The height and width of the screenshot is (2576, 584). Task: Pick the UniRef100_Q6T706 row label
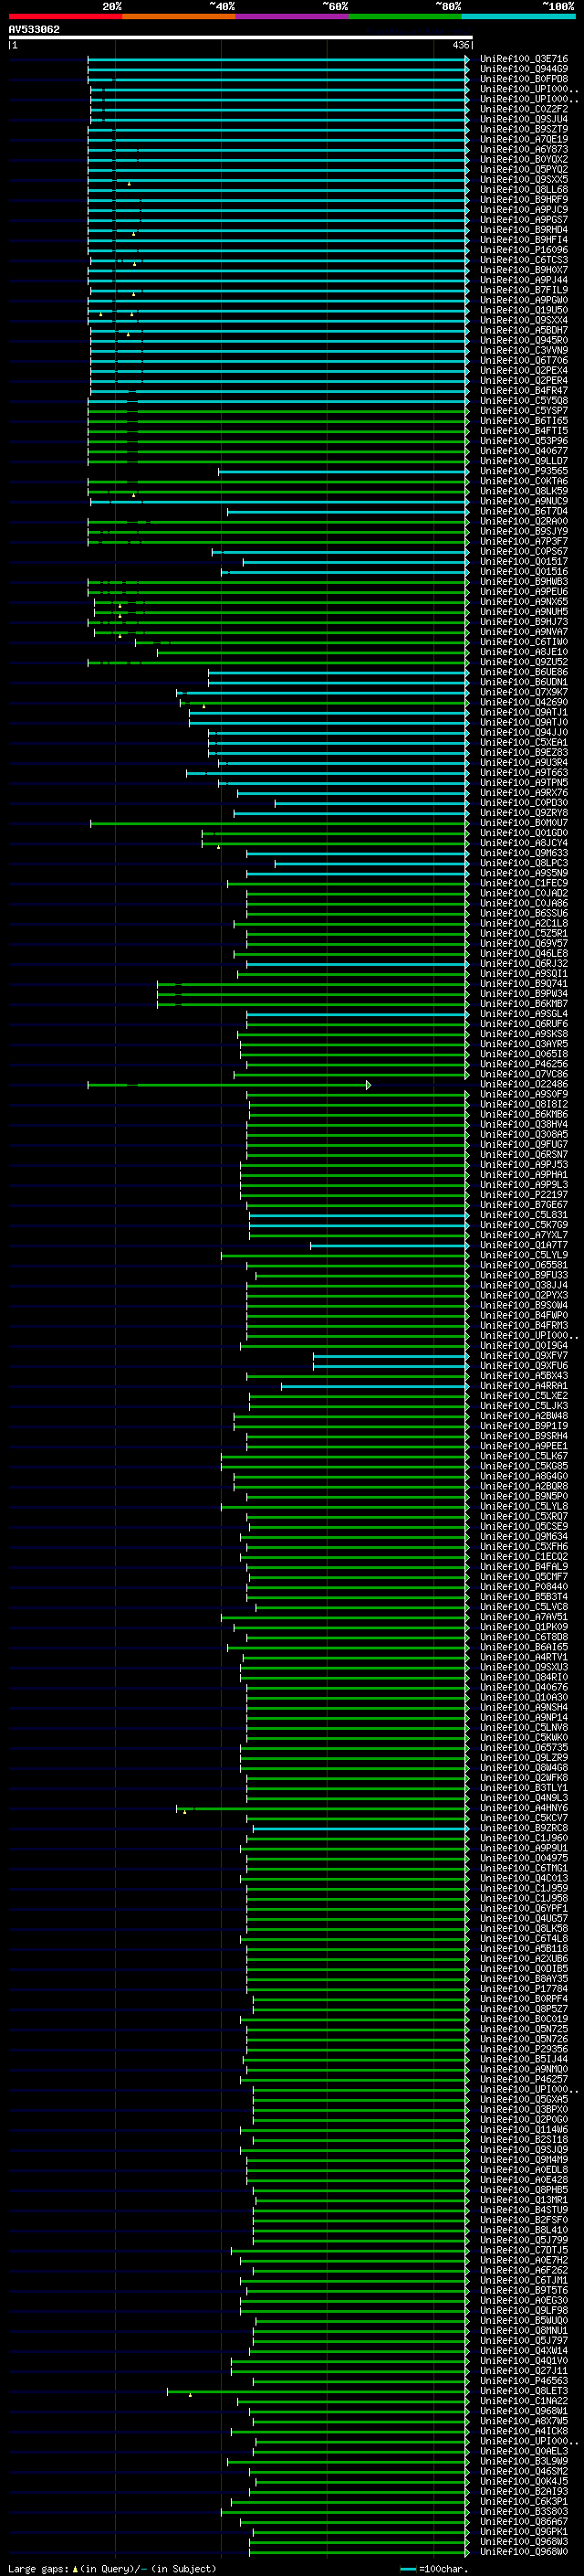coord(524,361)
